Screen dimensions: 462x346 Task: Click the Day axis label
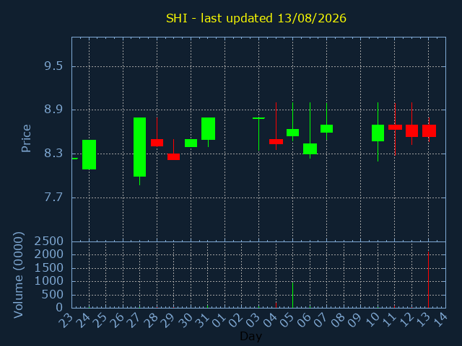point(251,336)
